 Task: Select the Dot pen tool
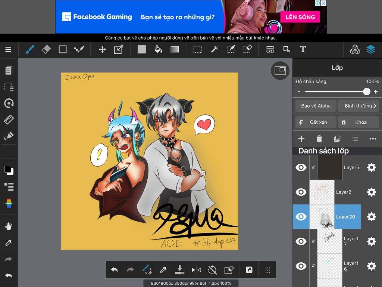click(x=79, y=49)
